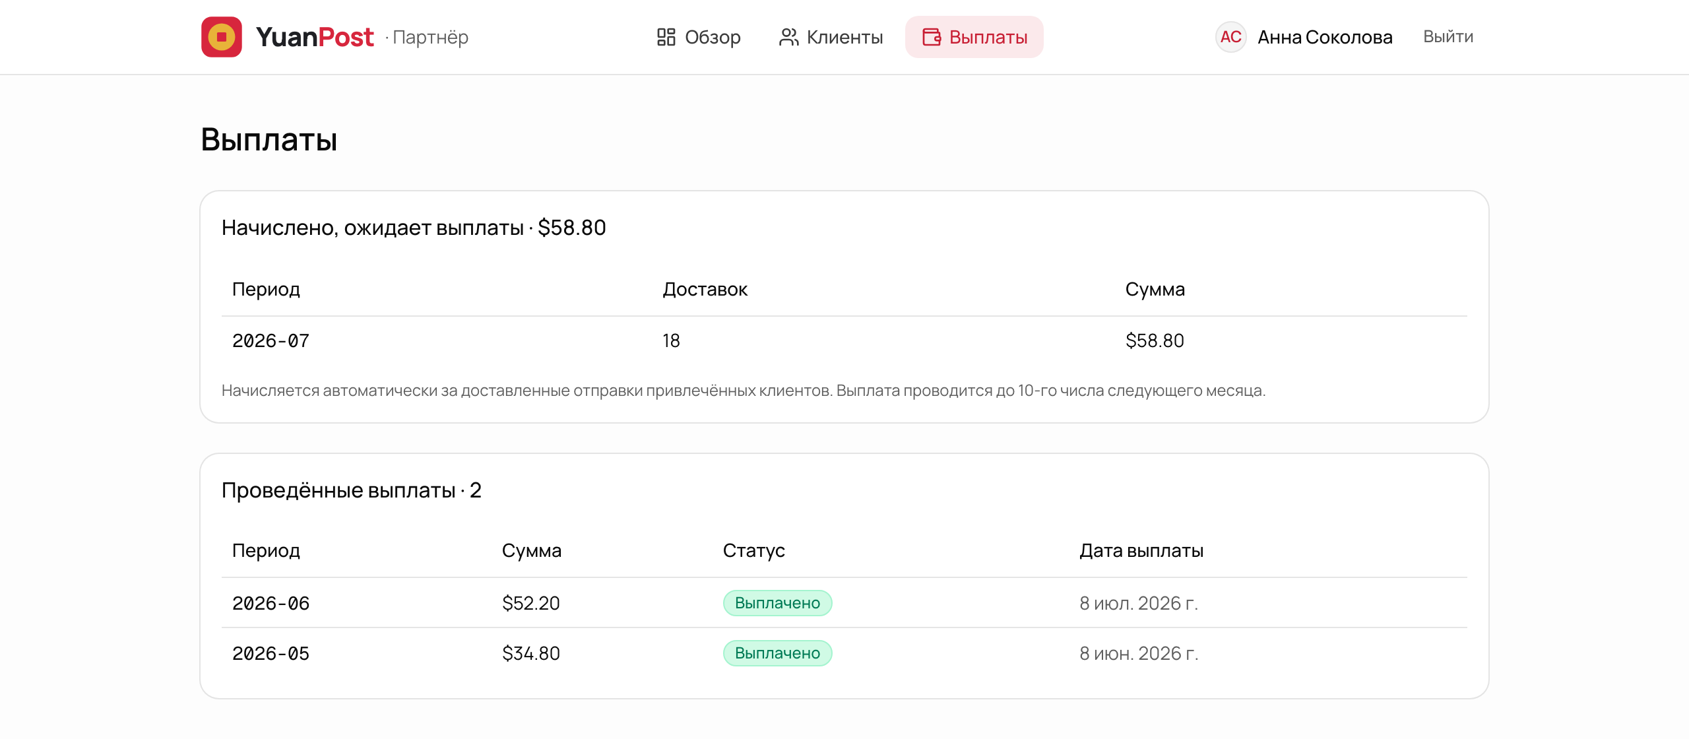
Task: Select the 2026-05 payout period cell
Action: coord(271,653)
